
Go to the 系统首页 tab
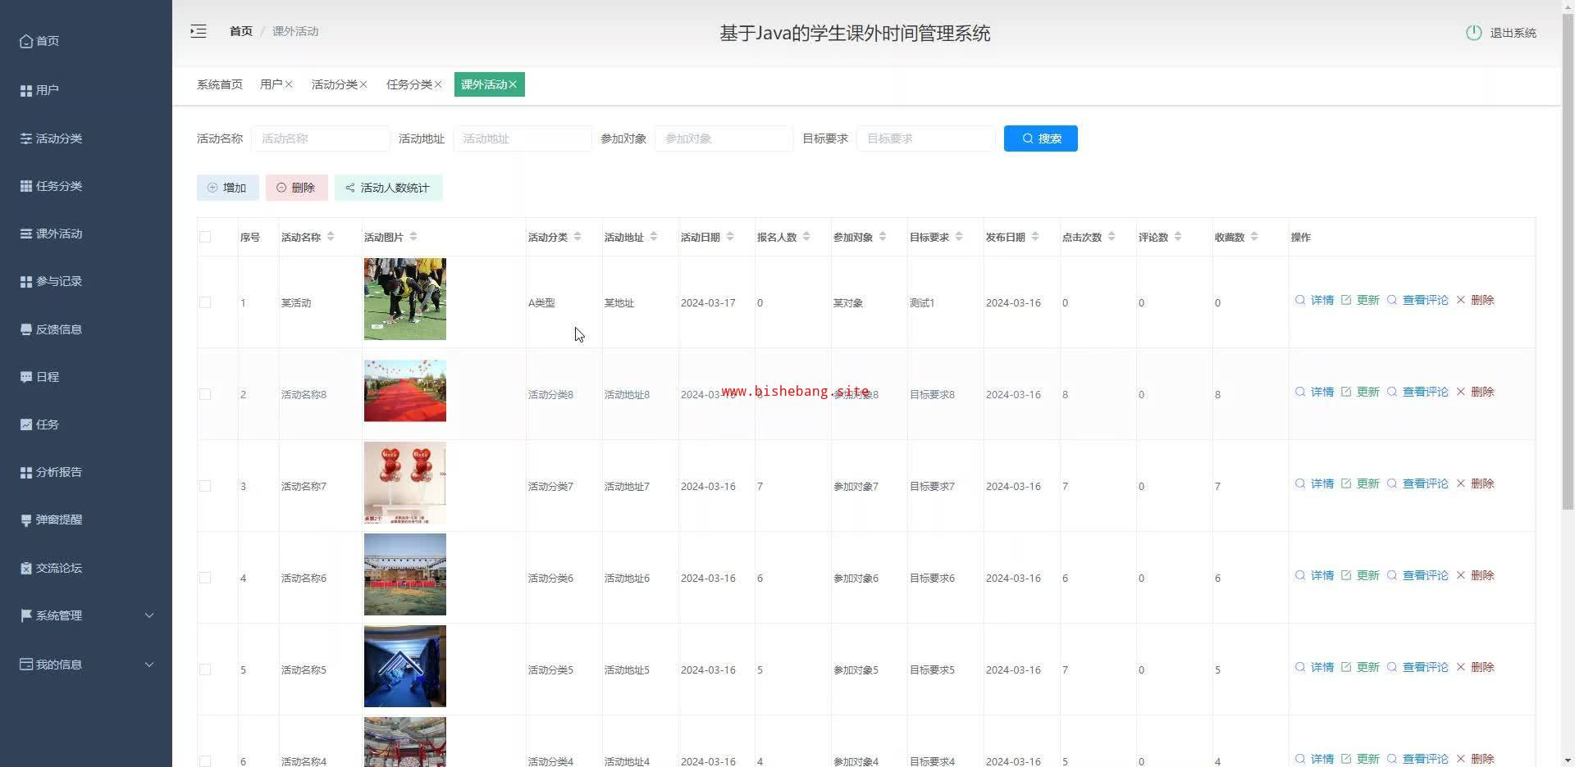tap(220, 84)
